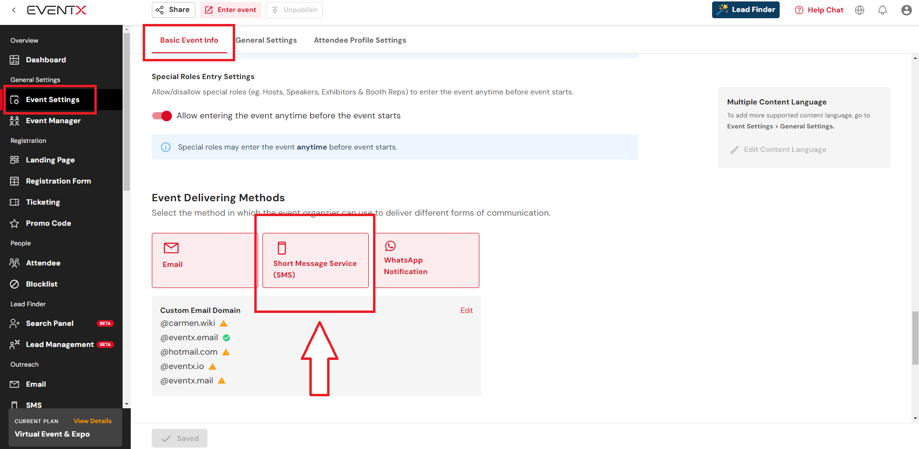Open the Search Panel sidebar icon
Image resolution: width=919 pixels, height=449 pixels.
(x=14, y=323)
